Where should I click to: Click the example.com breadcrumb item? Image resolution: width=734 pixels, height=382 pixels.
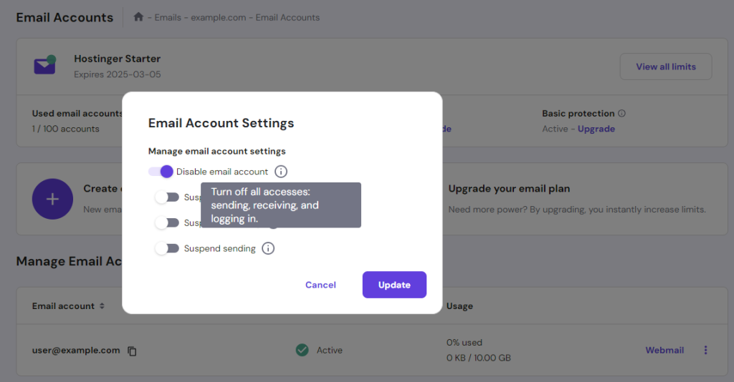pyautogui.click(x=214, y=17)
